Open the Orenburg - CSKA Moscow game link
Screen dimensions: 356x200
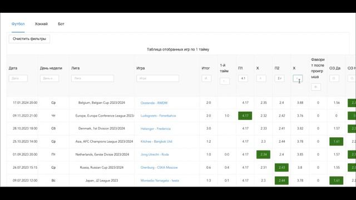point(159,167)
